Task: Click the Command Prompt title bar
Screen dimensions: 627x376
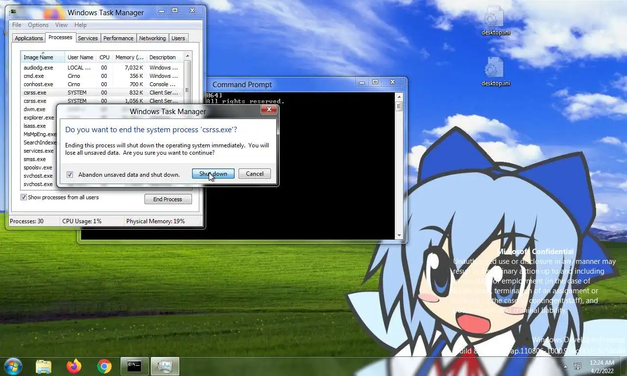Action: pyautogui.click(x=242, y=84)
